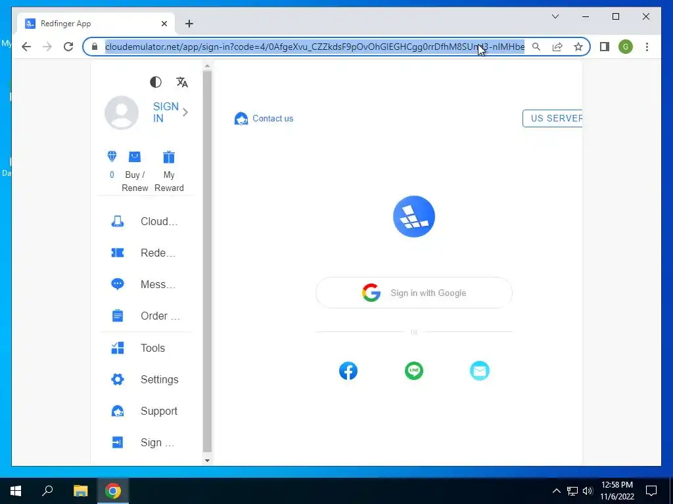
Task: Click the zoom magnifier icon in address bar
Action: 536,47
